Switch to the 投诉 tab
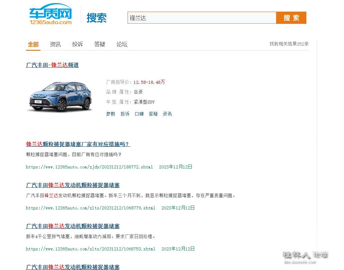344x270 pixels. (x=77, y=44)
